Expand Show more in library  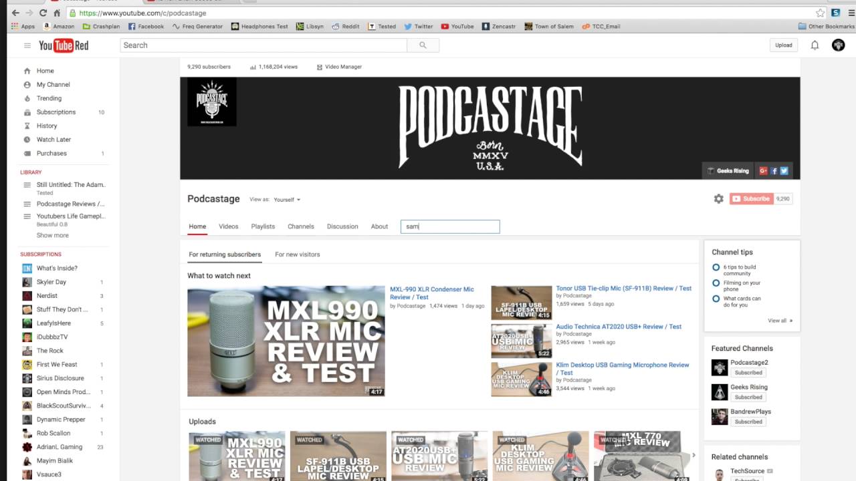(52, 235)
